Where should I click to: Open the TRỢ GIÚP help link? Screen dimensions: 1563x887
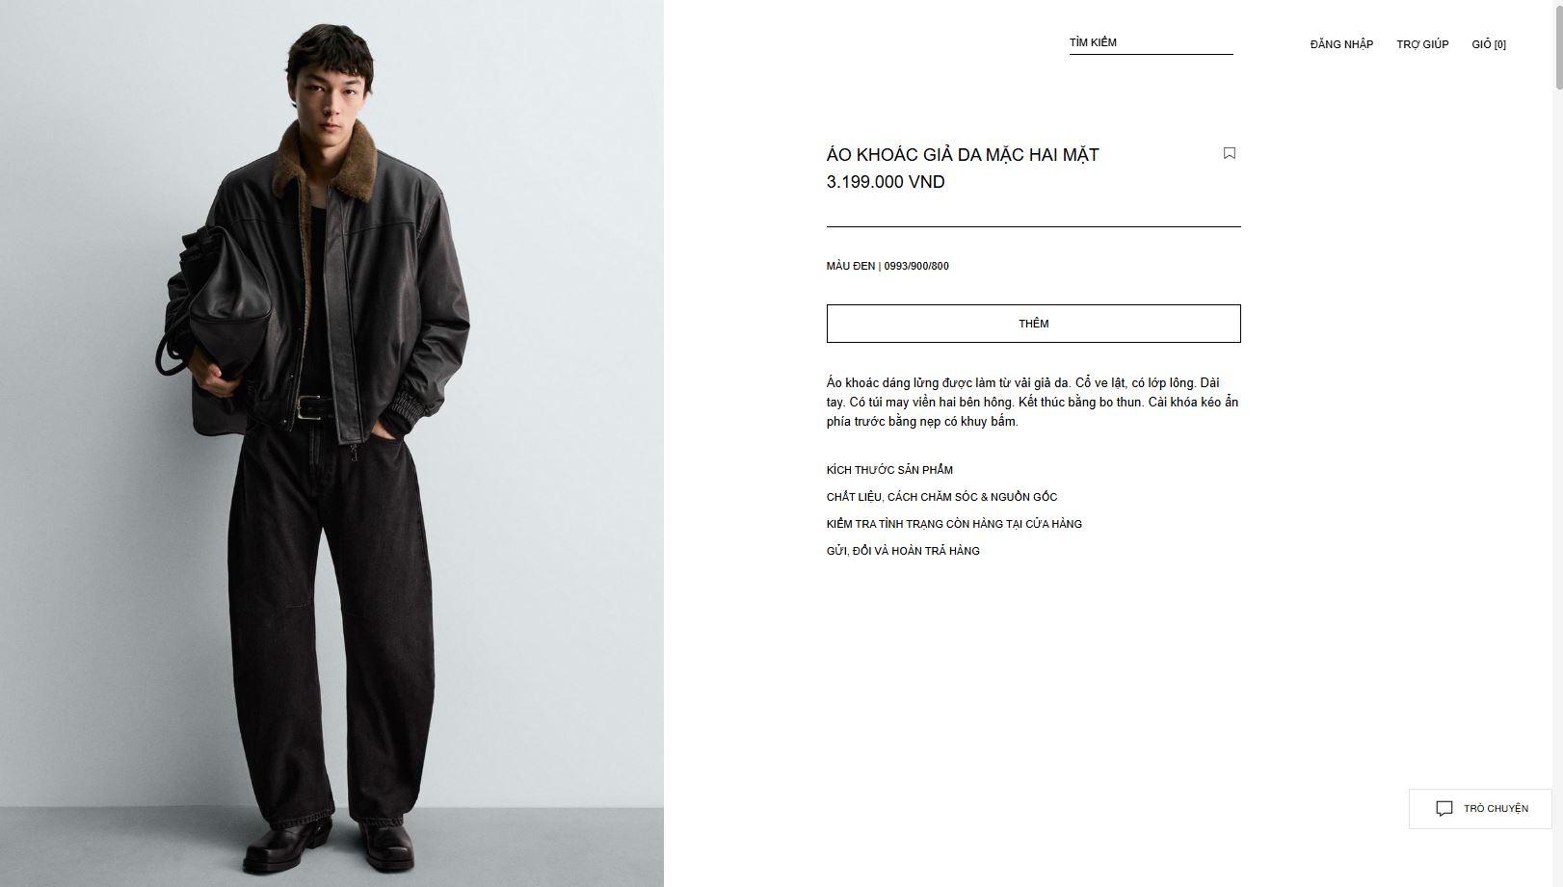1422,44
